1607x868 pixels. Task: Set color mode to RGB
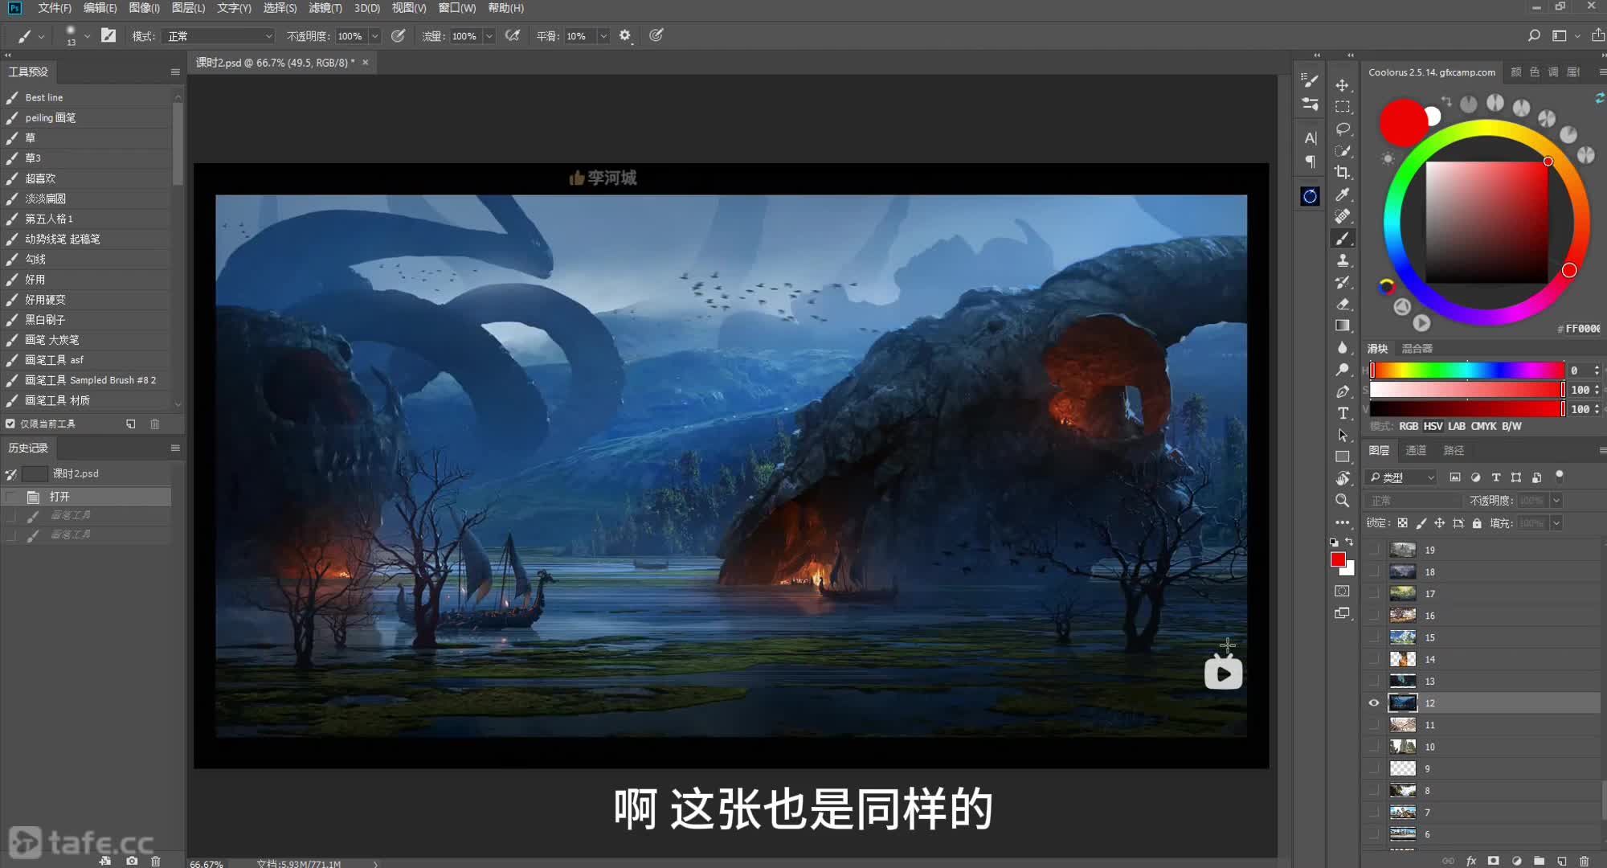(x=1409, y=426)
